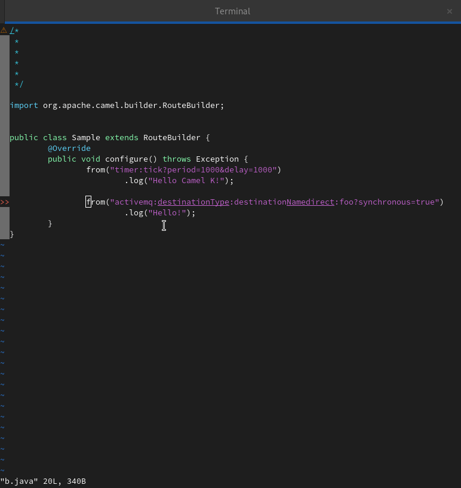Place cursor on the extends keyword
This screenshot has width=461, height=488.
coord(122,137)
